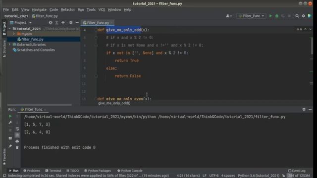The height and width of the screenshot is (178, 317).
Task: Open Problems tool window
Action: pyautogui.click(x=32, y=171)
